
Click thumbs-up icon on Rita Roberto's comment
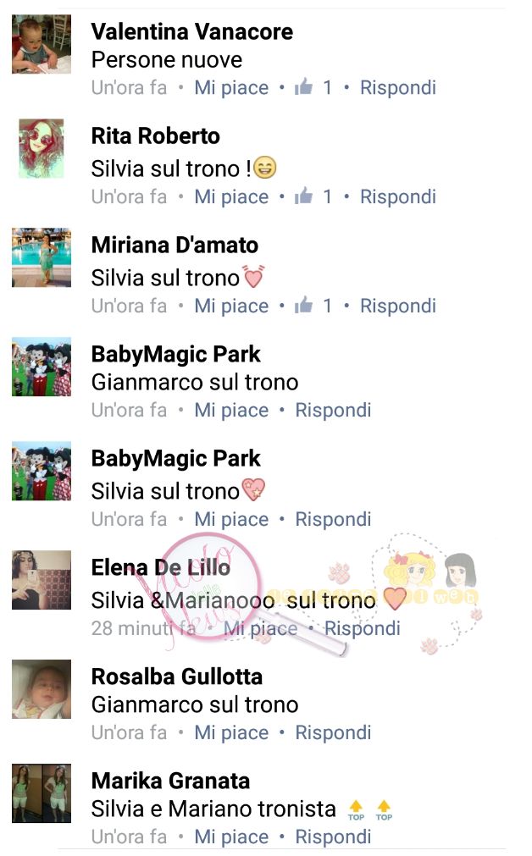click(303, 196)
